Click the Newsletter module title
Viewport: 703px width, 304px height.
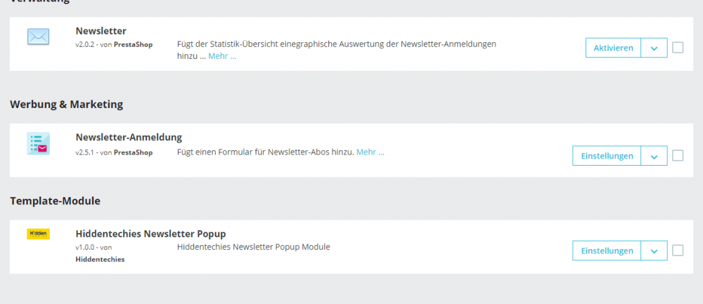101,31
